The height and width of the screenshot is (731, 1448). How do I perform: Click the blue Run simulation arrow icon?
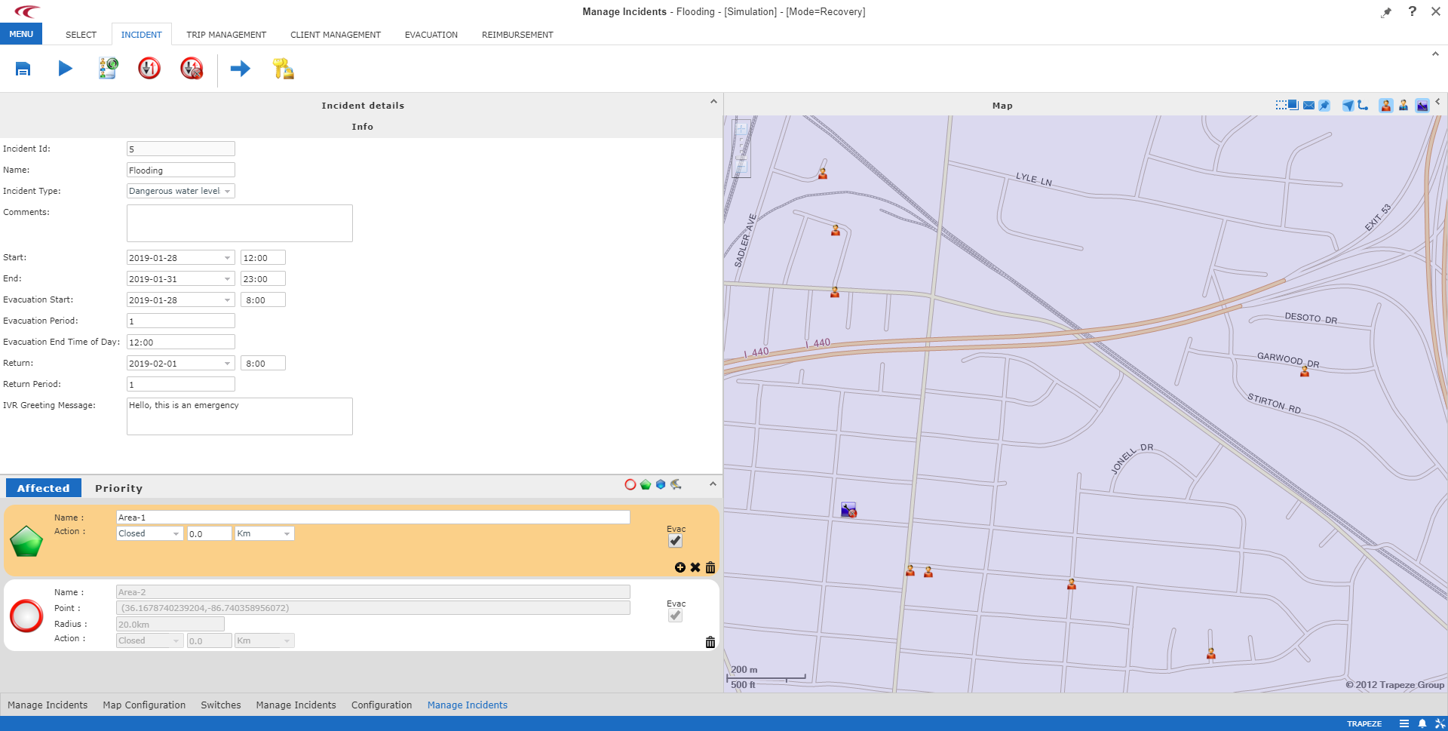[66, 69]
